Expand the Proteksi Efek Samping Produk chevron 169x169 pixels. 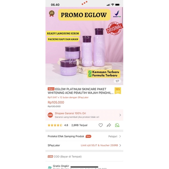[120, 136]
